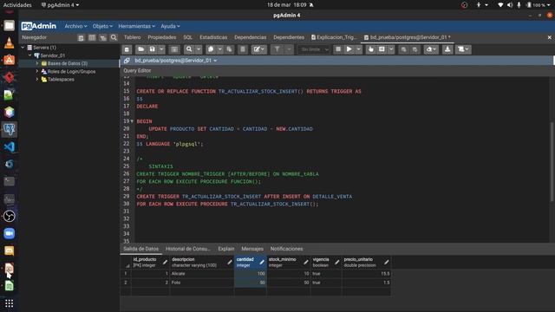
Task: Switch to the SQL tab
Action: [x=187, y=37]
